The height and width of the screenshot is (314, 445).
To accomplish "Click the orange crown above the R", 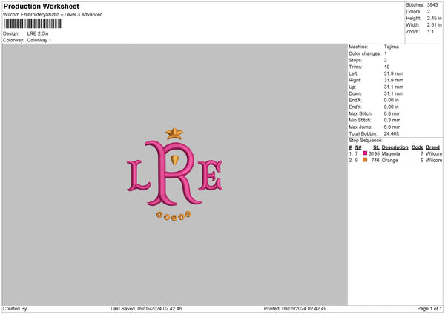I will point(174,134).
